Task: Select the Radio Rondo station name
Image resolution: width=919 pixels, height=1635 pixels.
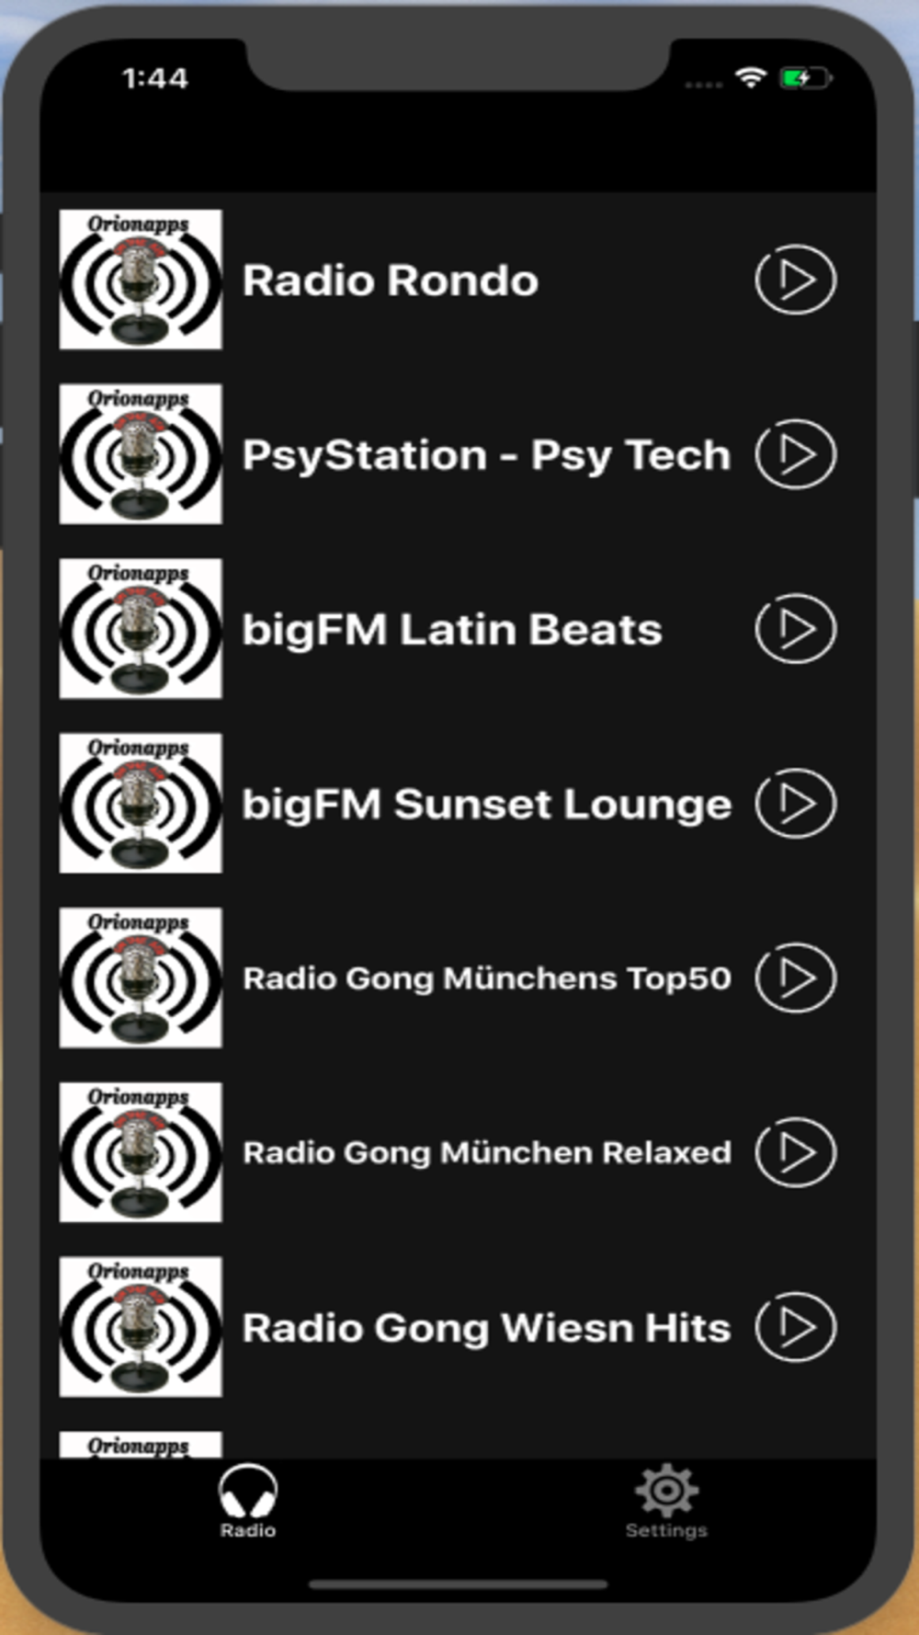Action: pos(391,280)
